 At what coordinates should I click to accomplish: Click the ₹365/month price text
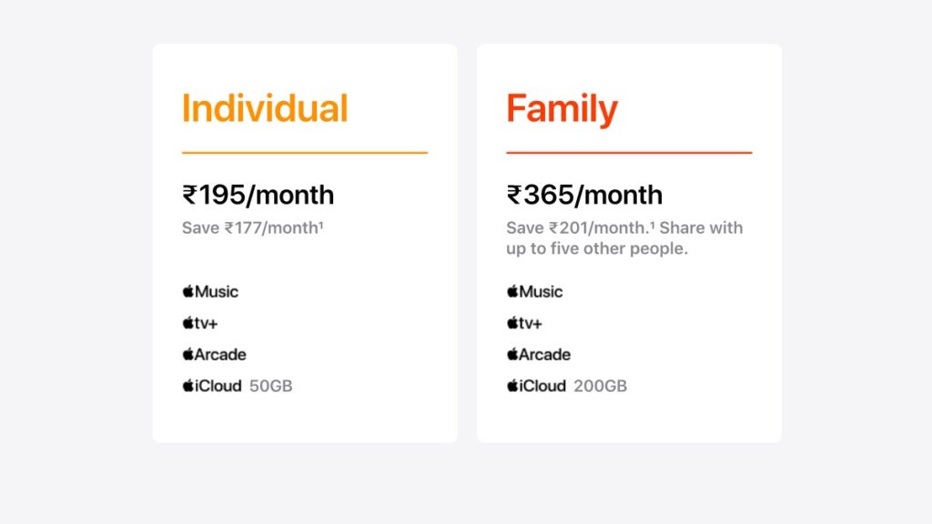[x=584, y=195]
